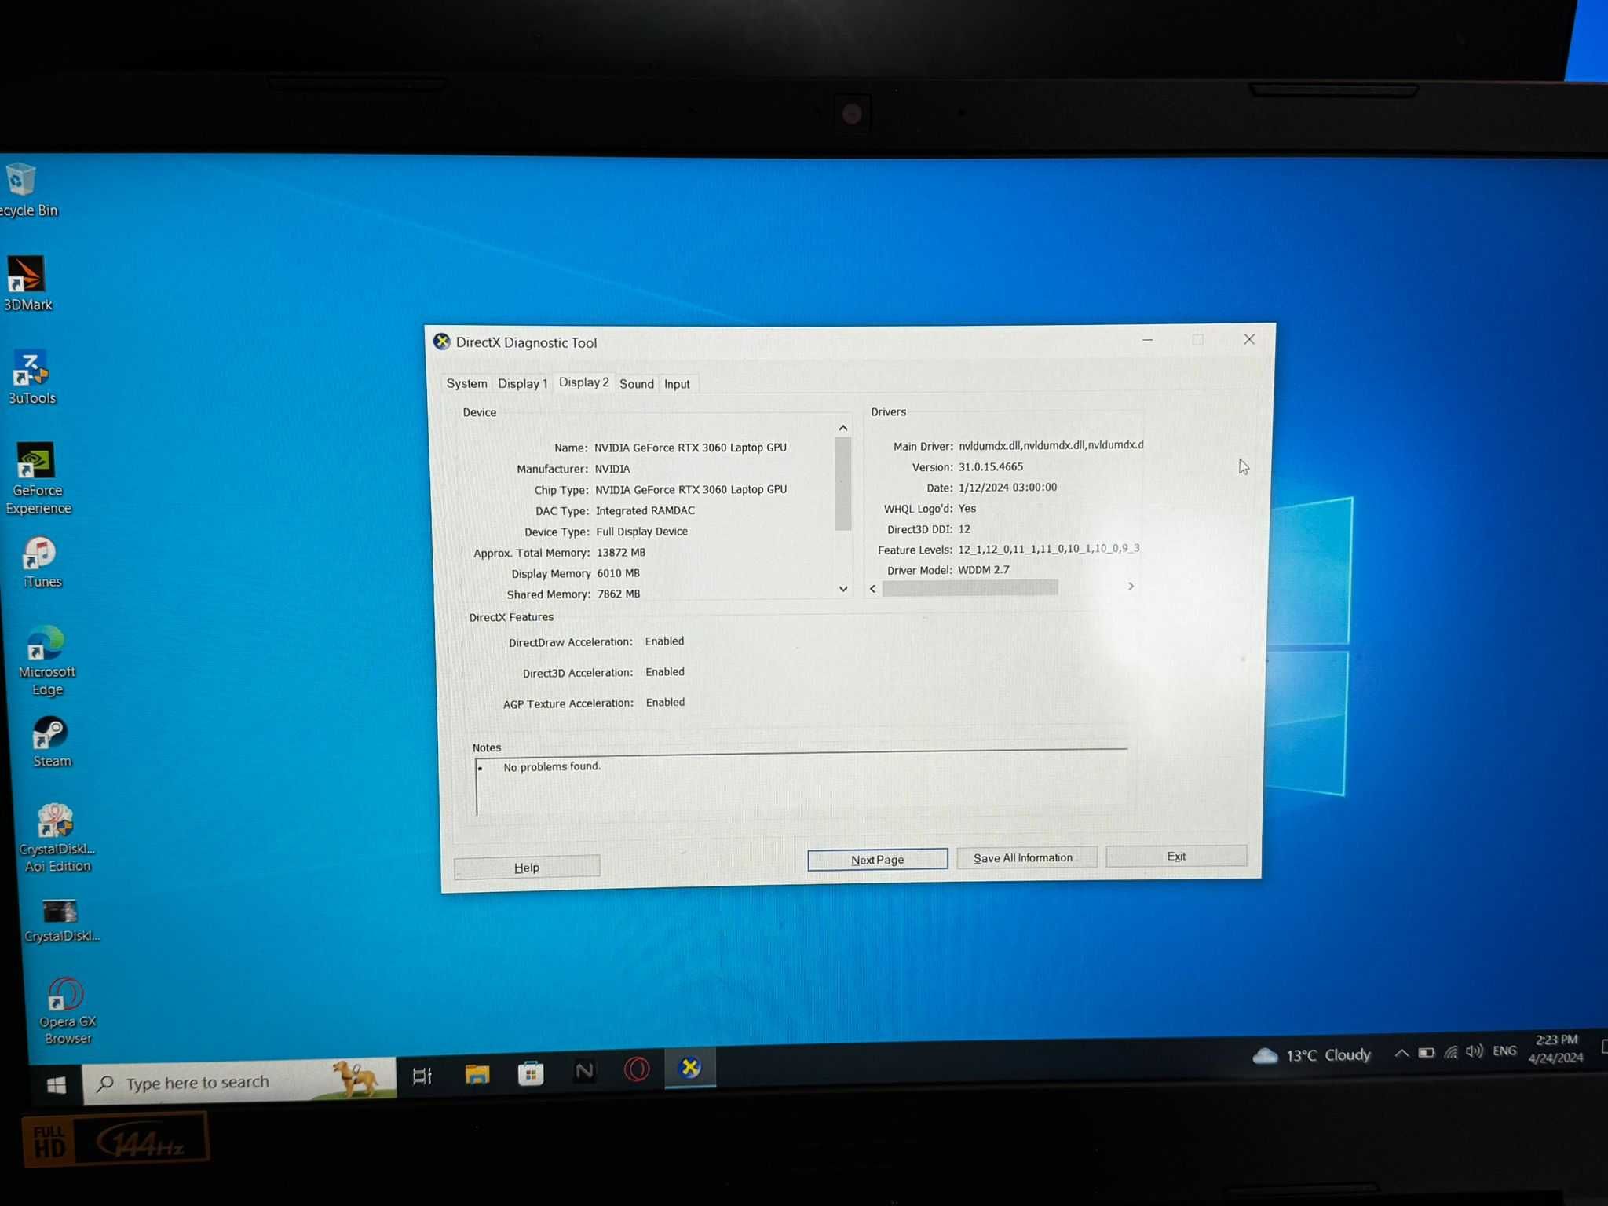The width and height of the screenshot is (1608, 1206).
Task: Switch to Display 1 tab
Action: tap(519, 382)
